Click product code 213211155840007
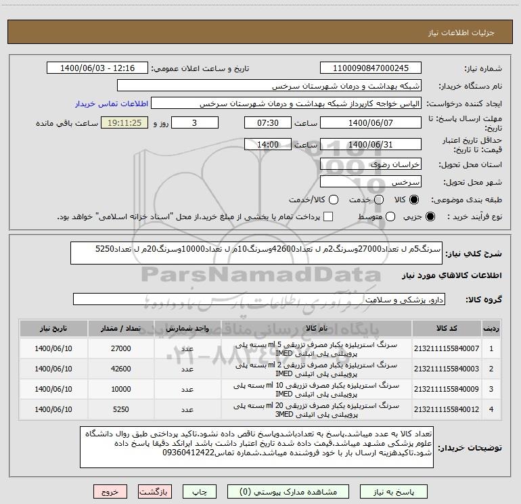521x504 pixels. [x=447, y=348]
